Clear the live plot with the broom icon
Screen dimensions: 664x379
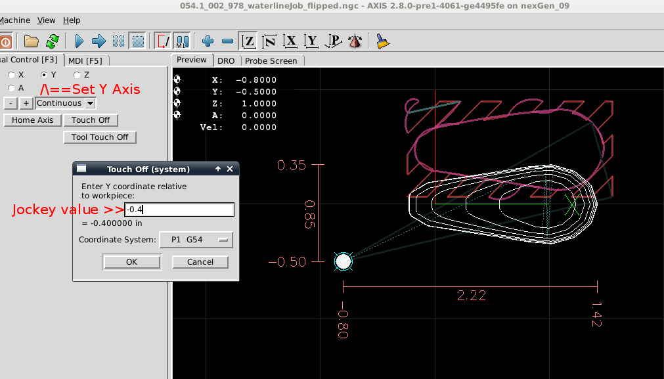click(382, 41)
